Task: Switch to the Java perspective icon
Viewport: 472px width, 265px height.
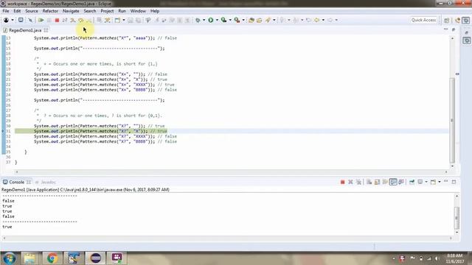Action: tap(458, 20)
